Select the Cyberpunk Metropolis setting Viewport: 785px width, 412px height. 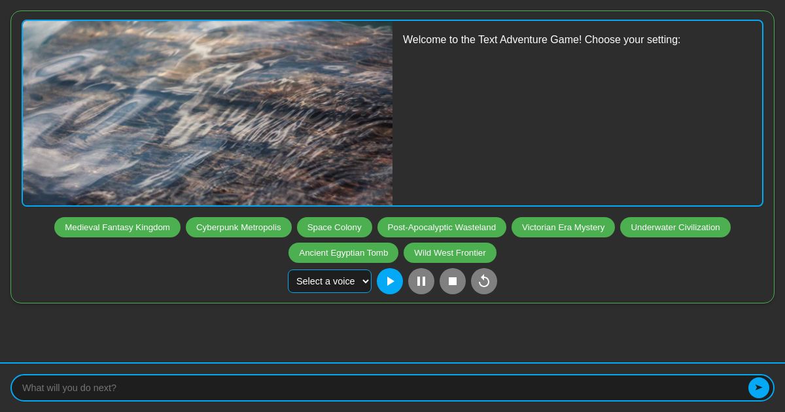tap(239, 227)
